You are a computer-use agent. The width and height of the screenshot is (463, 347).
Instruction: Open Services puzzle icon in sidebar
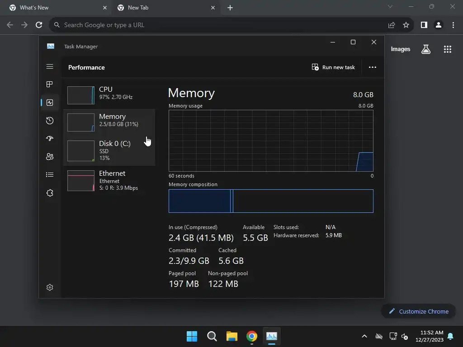(x=50, y=193)
